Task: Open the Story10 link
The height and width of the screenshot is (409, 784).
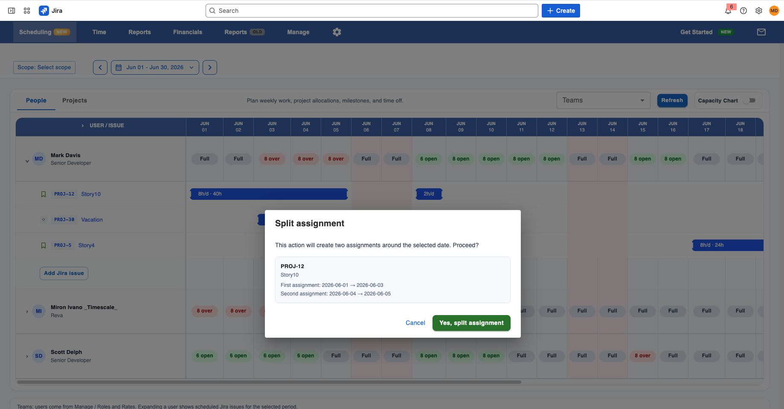Action: click(91, 194)
